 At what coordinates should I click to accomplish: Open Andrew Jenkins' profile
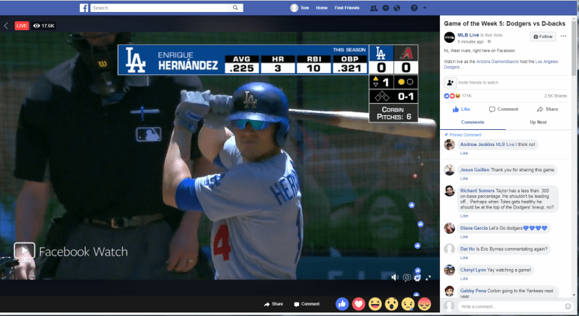pos(477,145)
